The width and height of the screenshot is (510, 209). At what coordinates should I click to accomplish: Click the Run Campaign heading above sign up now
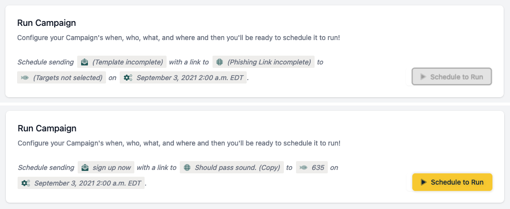(47, 128)
